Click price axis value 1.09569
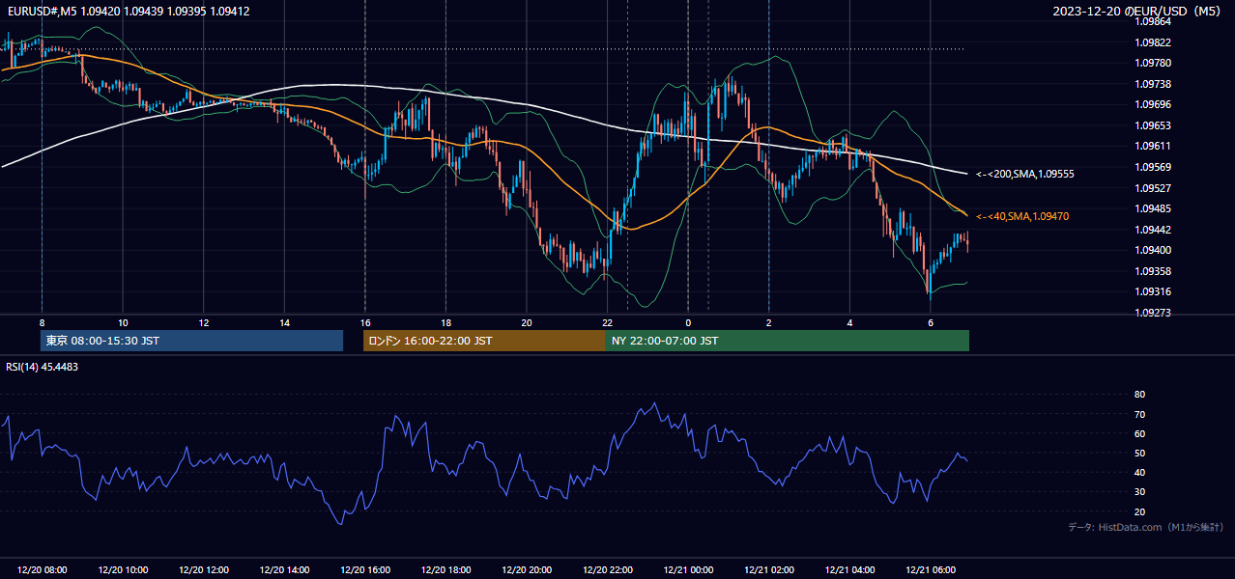This screenshot has height=579, width=1235. click(1152, 168)
